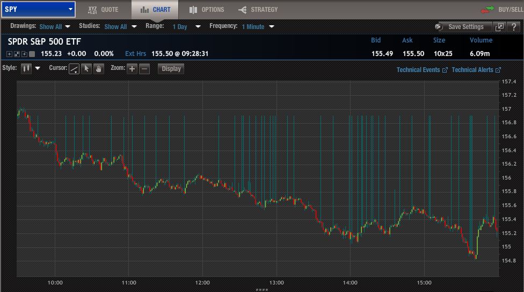Open the question mark help icon

coord(514,27)
